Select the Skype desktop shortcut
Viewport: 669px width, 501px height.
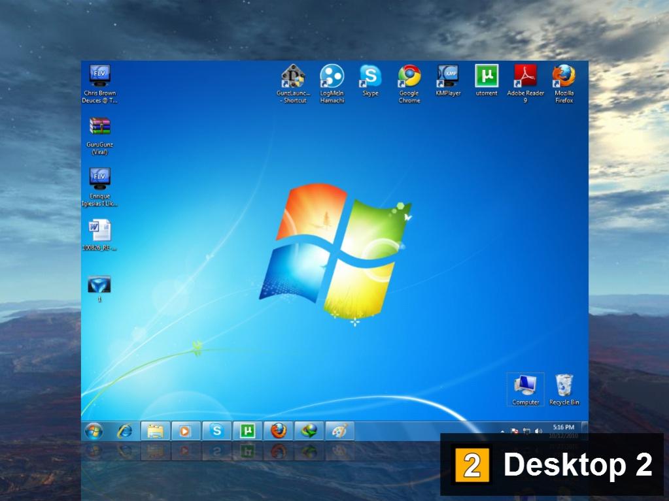370,80
